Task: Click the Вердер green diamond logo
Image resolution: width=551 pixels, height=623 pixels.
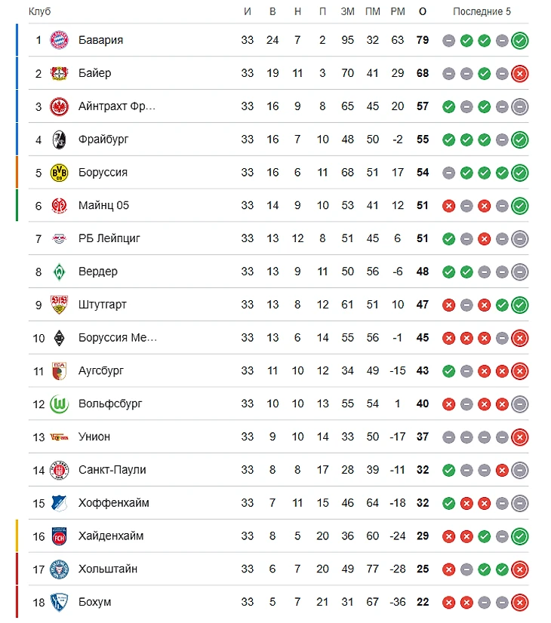Action: (59, 272)
